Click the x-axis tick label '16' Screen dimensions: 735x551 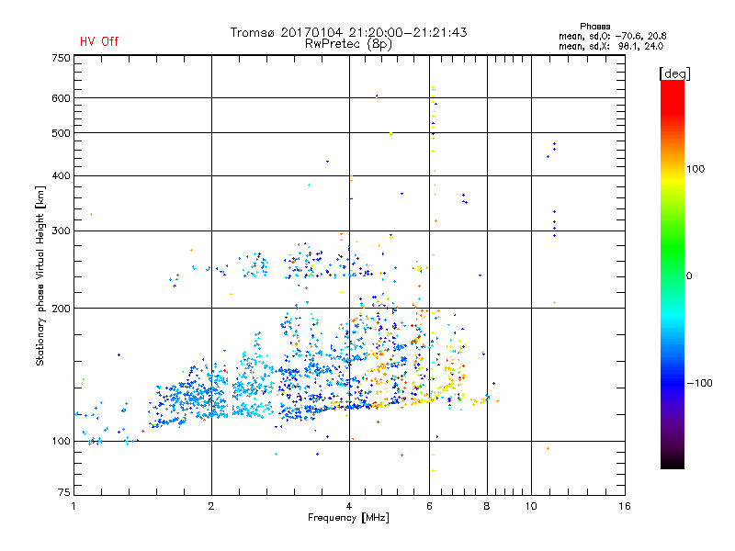(x=625, y=506)
